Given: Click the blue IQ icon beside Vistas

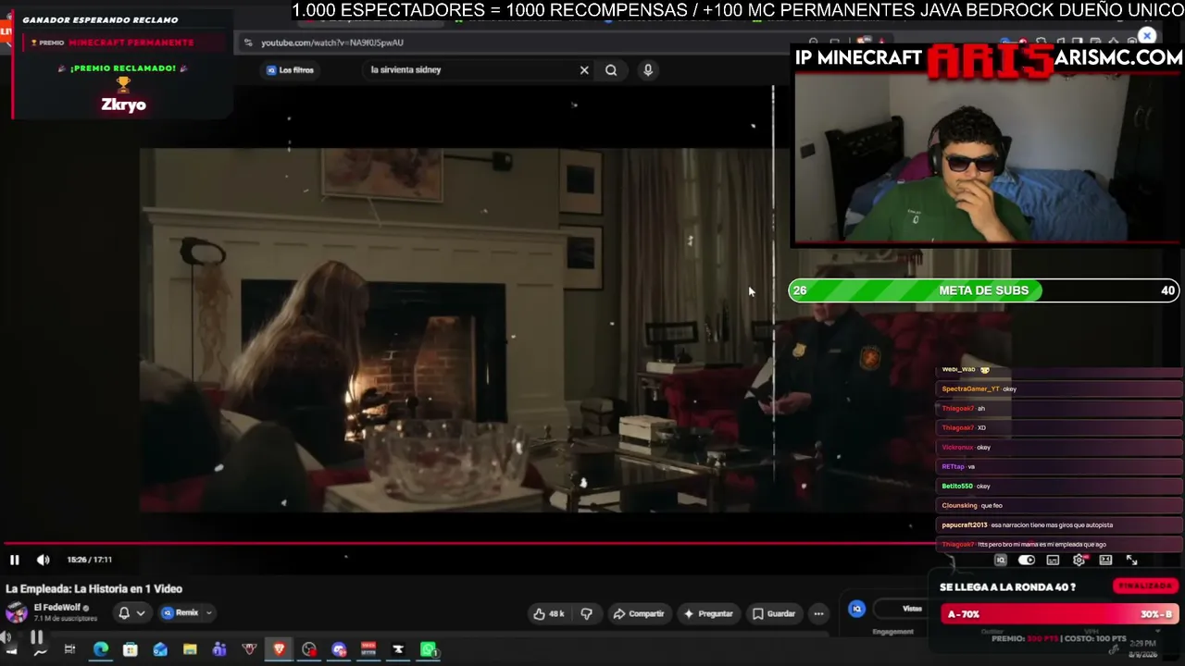Looking at the screenshot, I should (x=857, y=609).
